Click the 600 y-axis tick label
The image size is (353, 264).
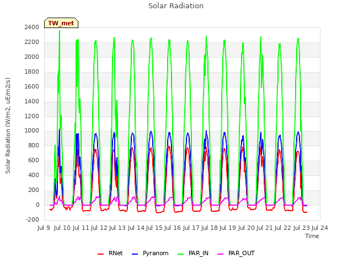(x=34, y=160)
